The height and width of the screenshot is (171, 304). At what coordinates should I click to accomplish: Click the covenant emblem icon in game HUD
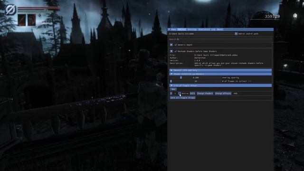pyautogui.click(x=10, y=9)
